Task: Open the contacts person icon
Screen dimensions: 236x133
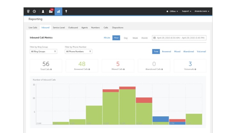Action: (43, 12)
